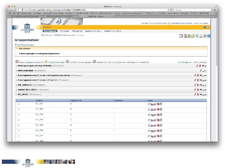
Task: Delete the Masterproef peer tutoring statistiek category
Action: [200, 66]
